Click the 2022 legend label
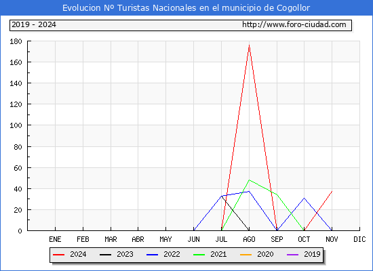Image resolution: width=373 pixels, height=271 pixels. tap(172, 254)
